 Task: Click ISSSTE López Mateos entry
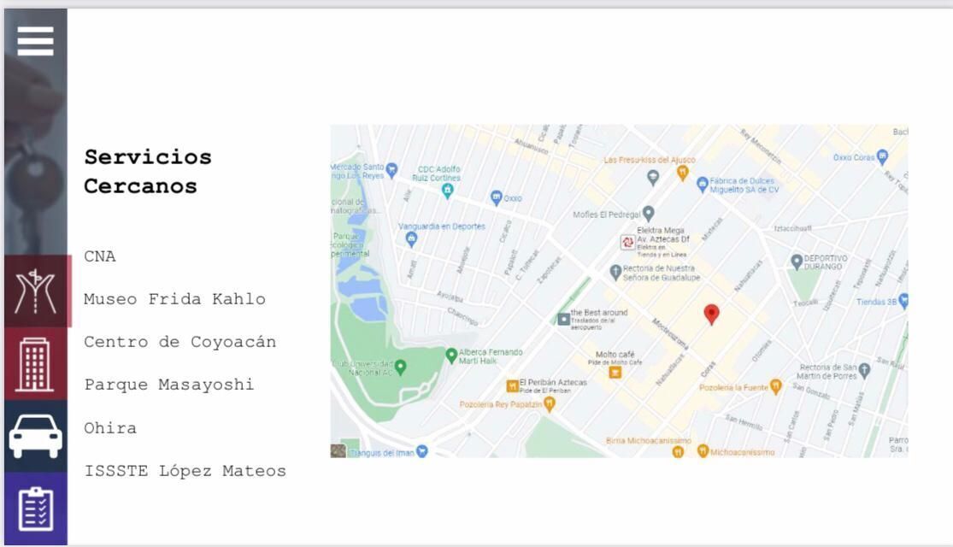(x=185, y=471)
